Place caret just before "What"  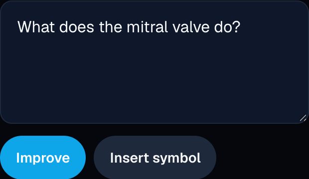point(18,27)
